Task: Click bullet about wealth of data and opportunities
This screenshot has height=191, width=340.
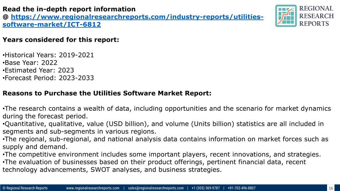Action: pyautogui.click(x=167, y=112)
